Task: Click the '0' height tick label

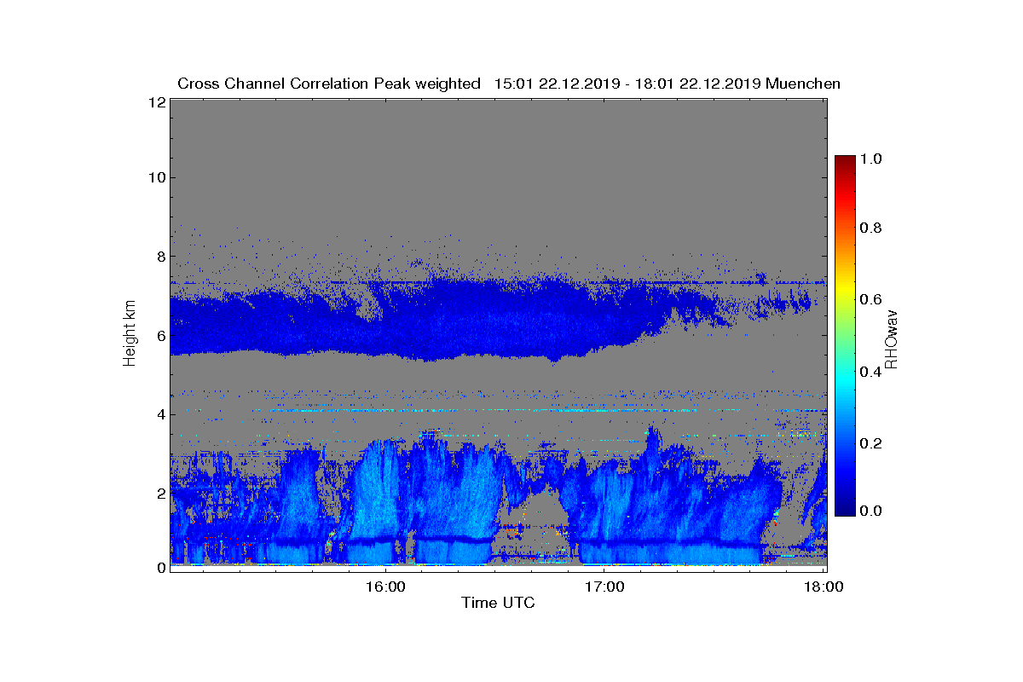Action: click(x=160, y=568)
